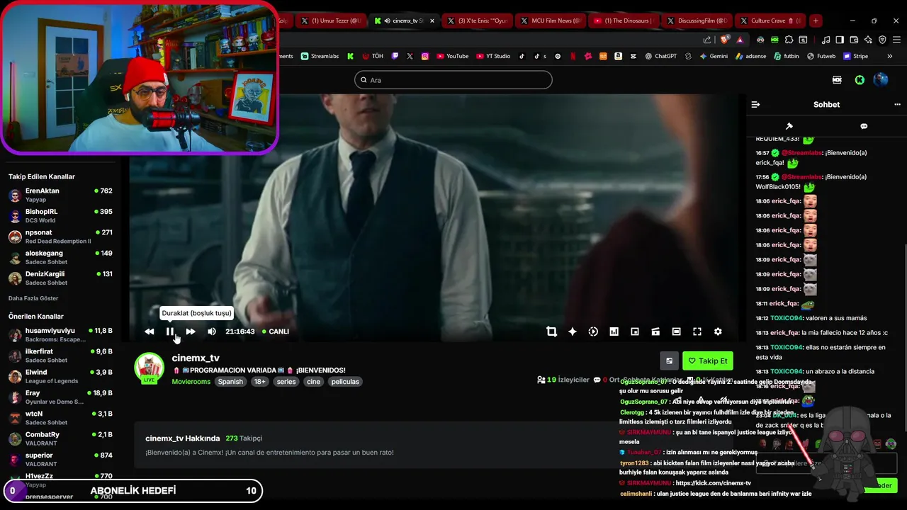Open wtcN recommended channel

[x=60, y=418]
